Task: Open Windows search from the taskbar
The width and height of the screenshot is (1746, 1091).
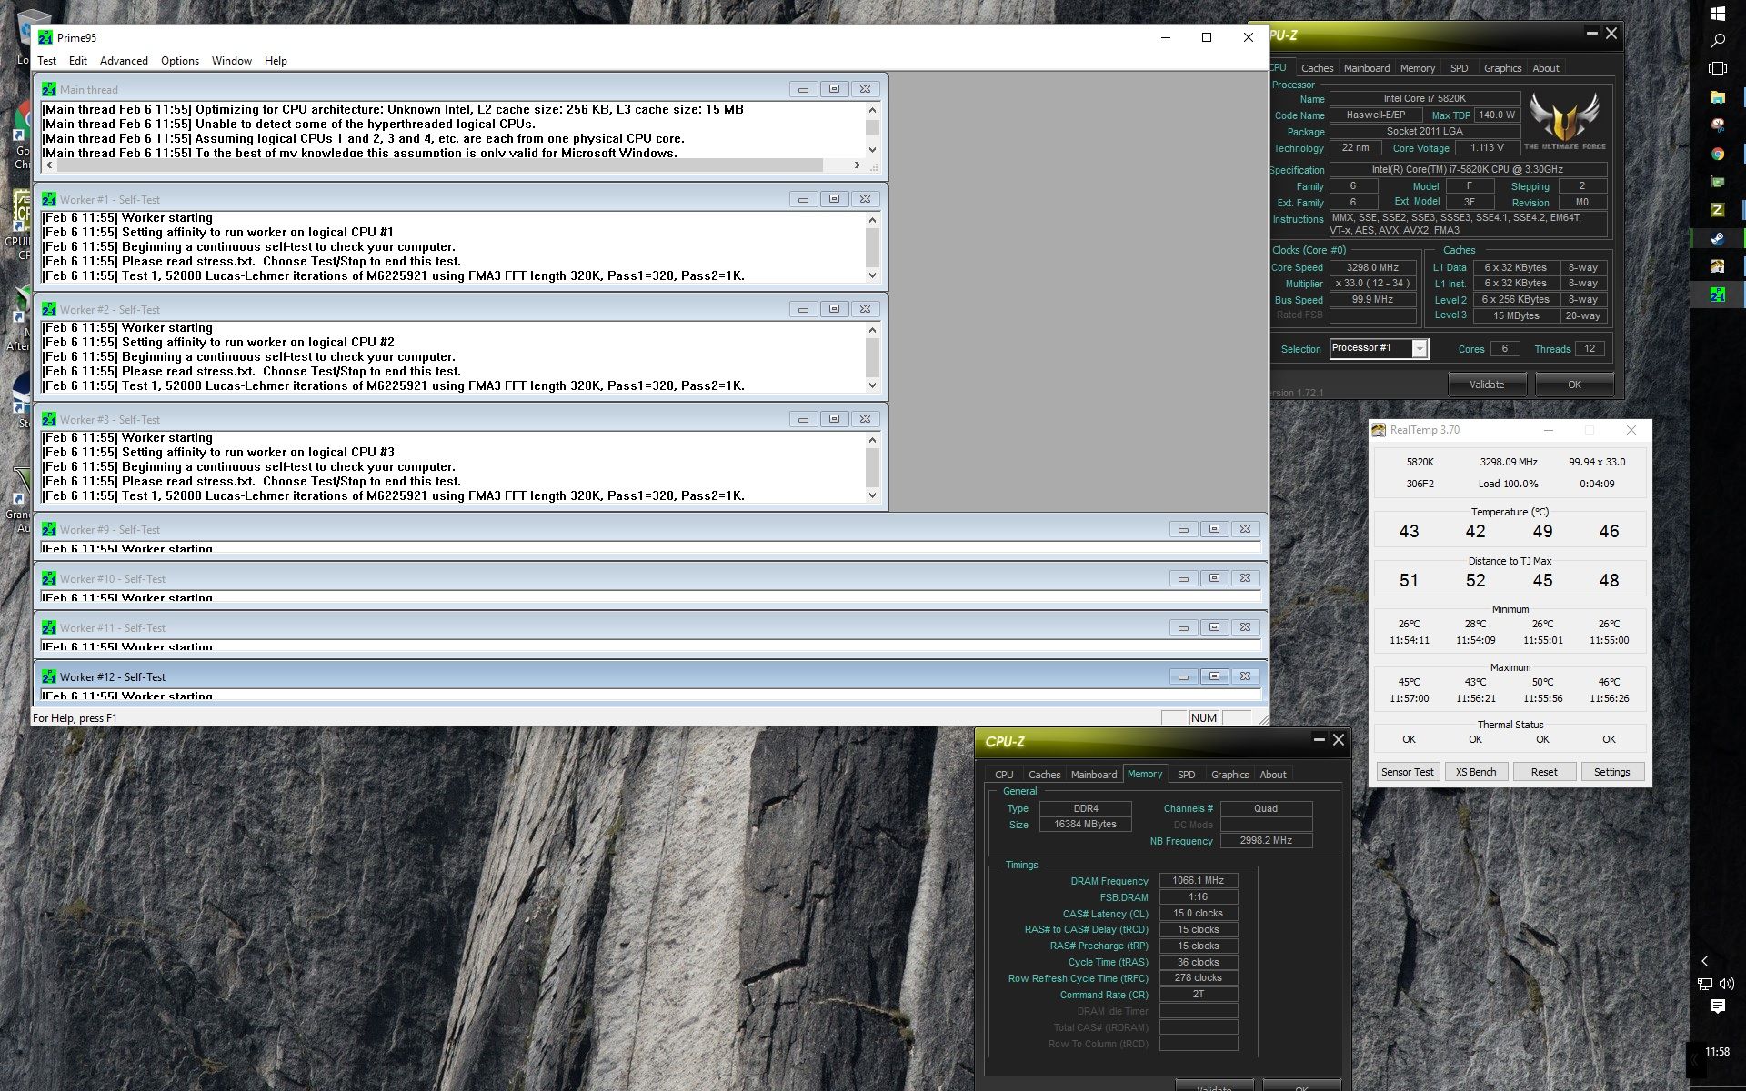Action: pyautogui.click(x=1718, y=41)
